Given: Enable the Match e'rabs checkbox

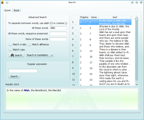Looking at the screenshot, I should tap(10, 44).
